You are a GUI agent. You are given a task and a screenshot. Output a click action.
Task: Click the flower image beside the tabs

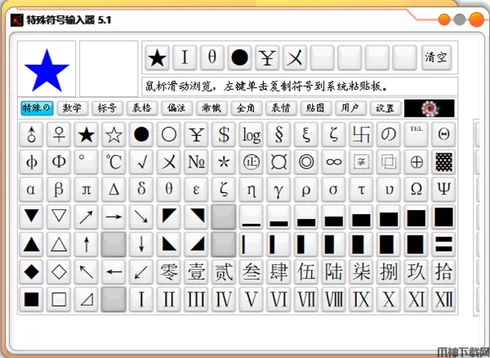tap(429, 108)
